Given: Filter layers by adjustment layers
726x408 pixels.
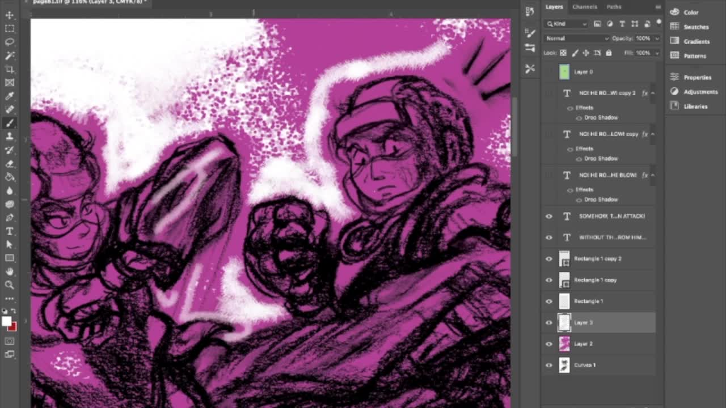Looking at the screenshot, I should point(610,24).
